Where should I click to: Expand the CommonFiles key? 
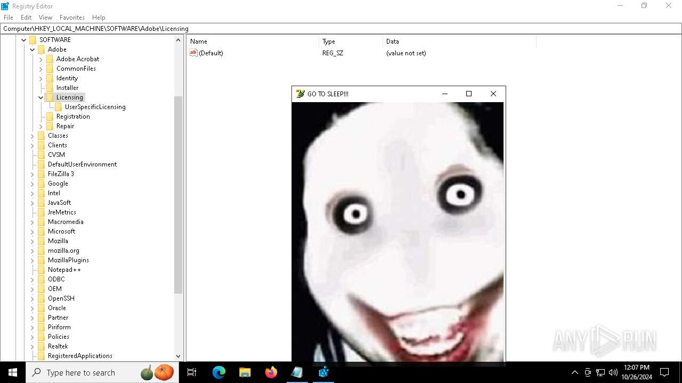(x=41, y=69)
